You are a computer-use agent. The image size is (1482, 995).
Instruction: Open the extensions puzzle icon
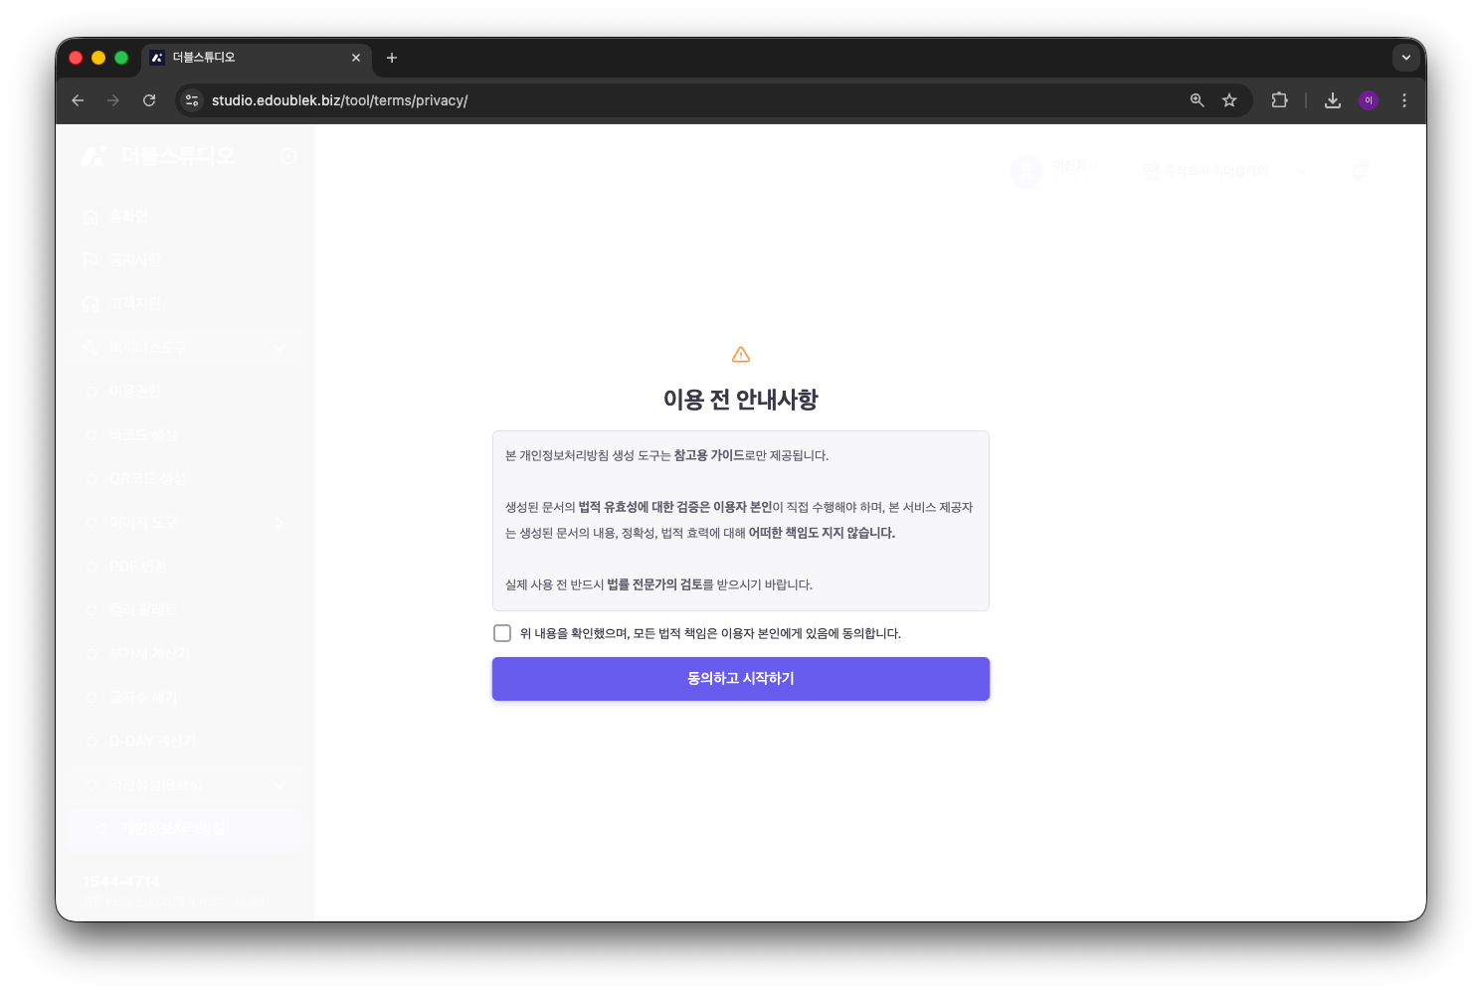pos(1280,100)
